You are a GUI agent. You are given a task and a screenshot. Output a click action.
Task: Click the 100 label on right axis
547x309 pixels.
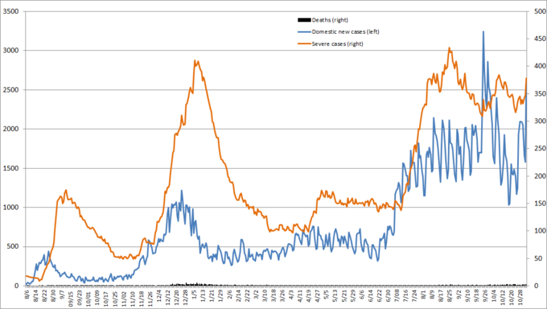click(x=539, y=231)
